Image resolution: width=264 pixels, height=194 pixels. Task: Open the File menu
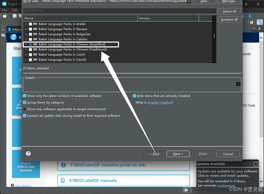tap(4, 10)
